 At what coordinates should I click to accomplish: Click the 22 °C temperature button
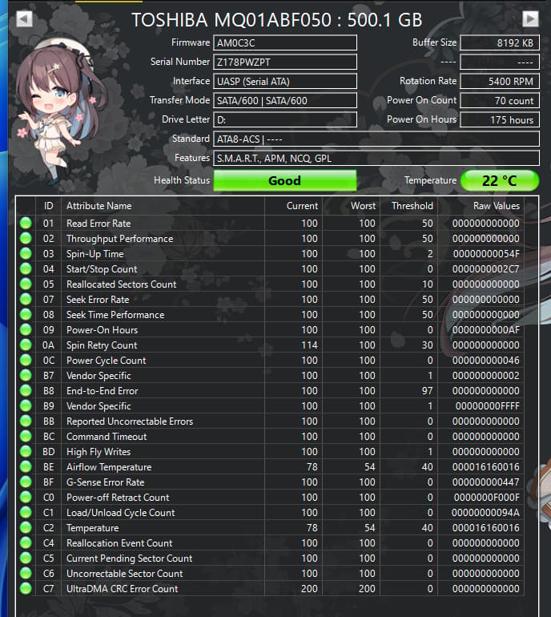500,180
